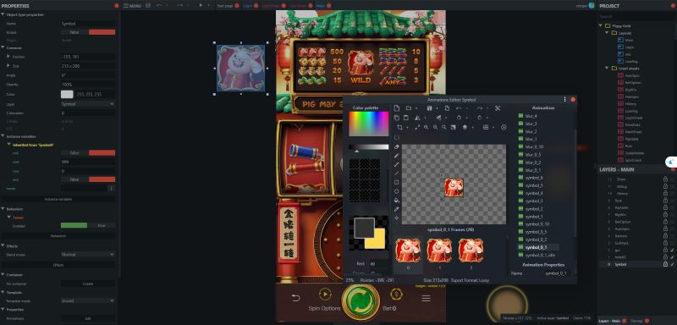Toggle visibility checkbox of Symbol layer
This screenshot has height=325, width=677.
tap(672, 264)
